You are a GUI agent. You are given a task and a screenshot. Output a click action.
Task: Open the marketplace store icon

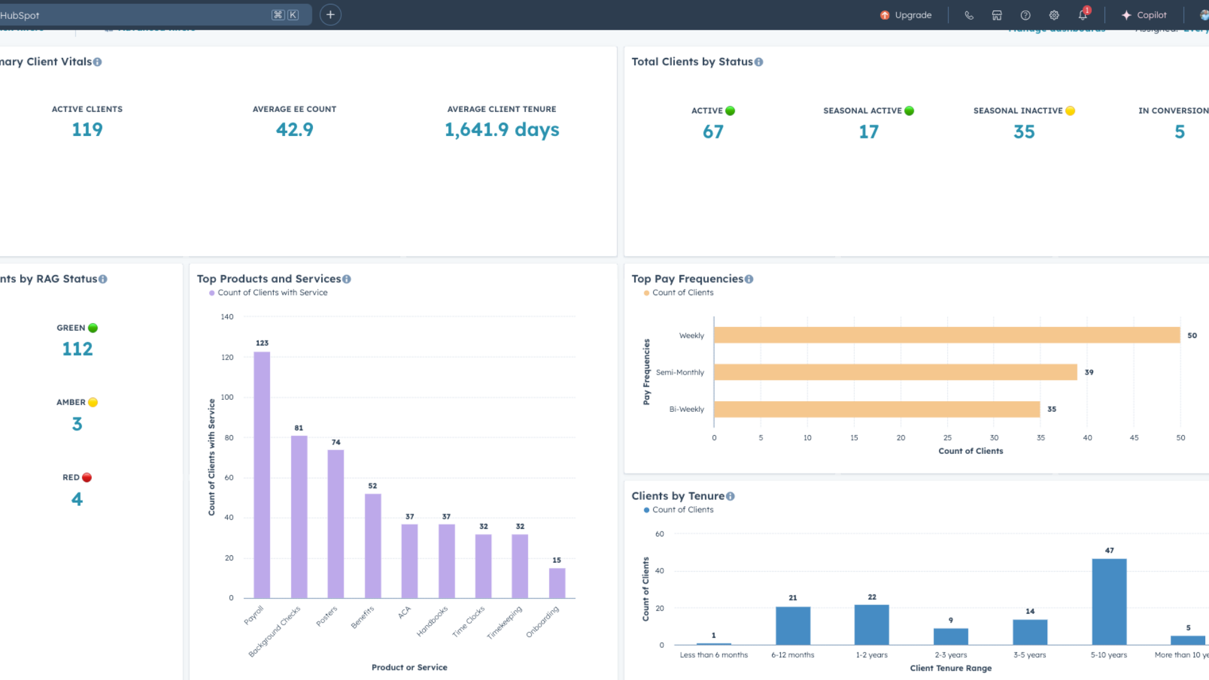997,15
